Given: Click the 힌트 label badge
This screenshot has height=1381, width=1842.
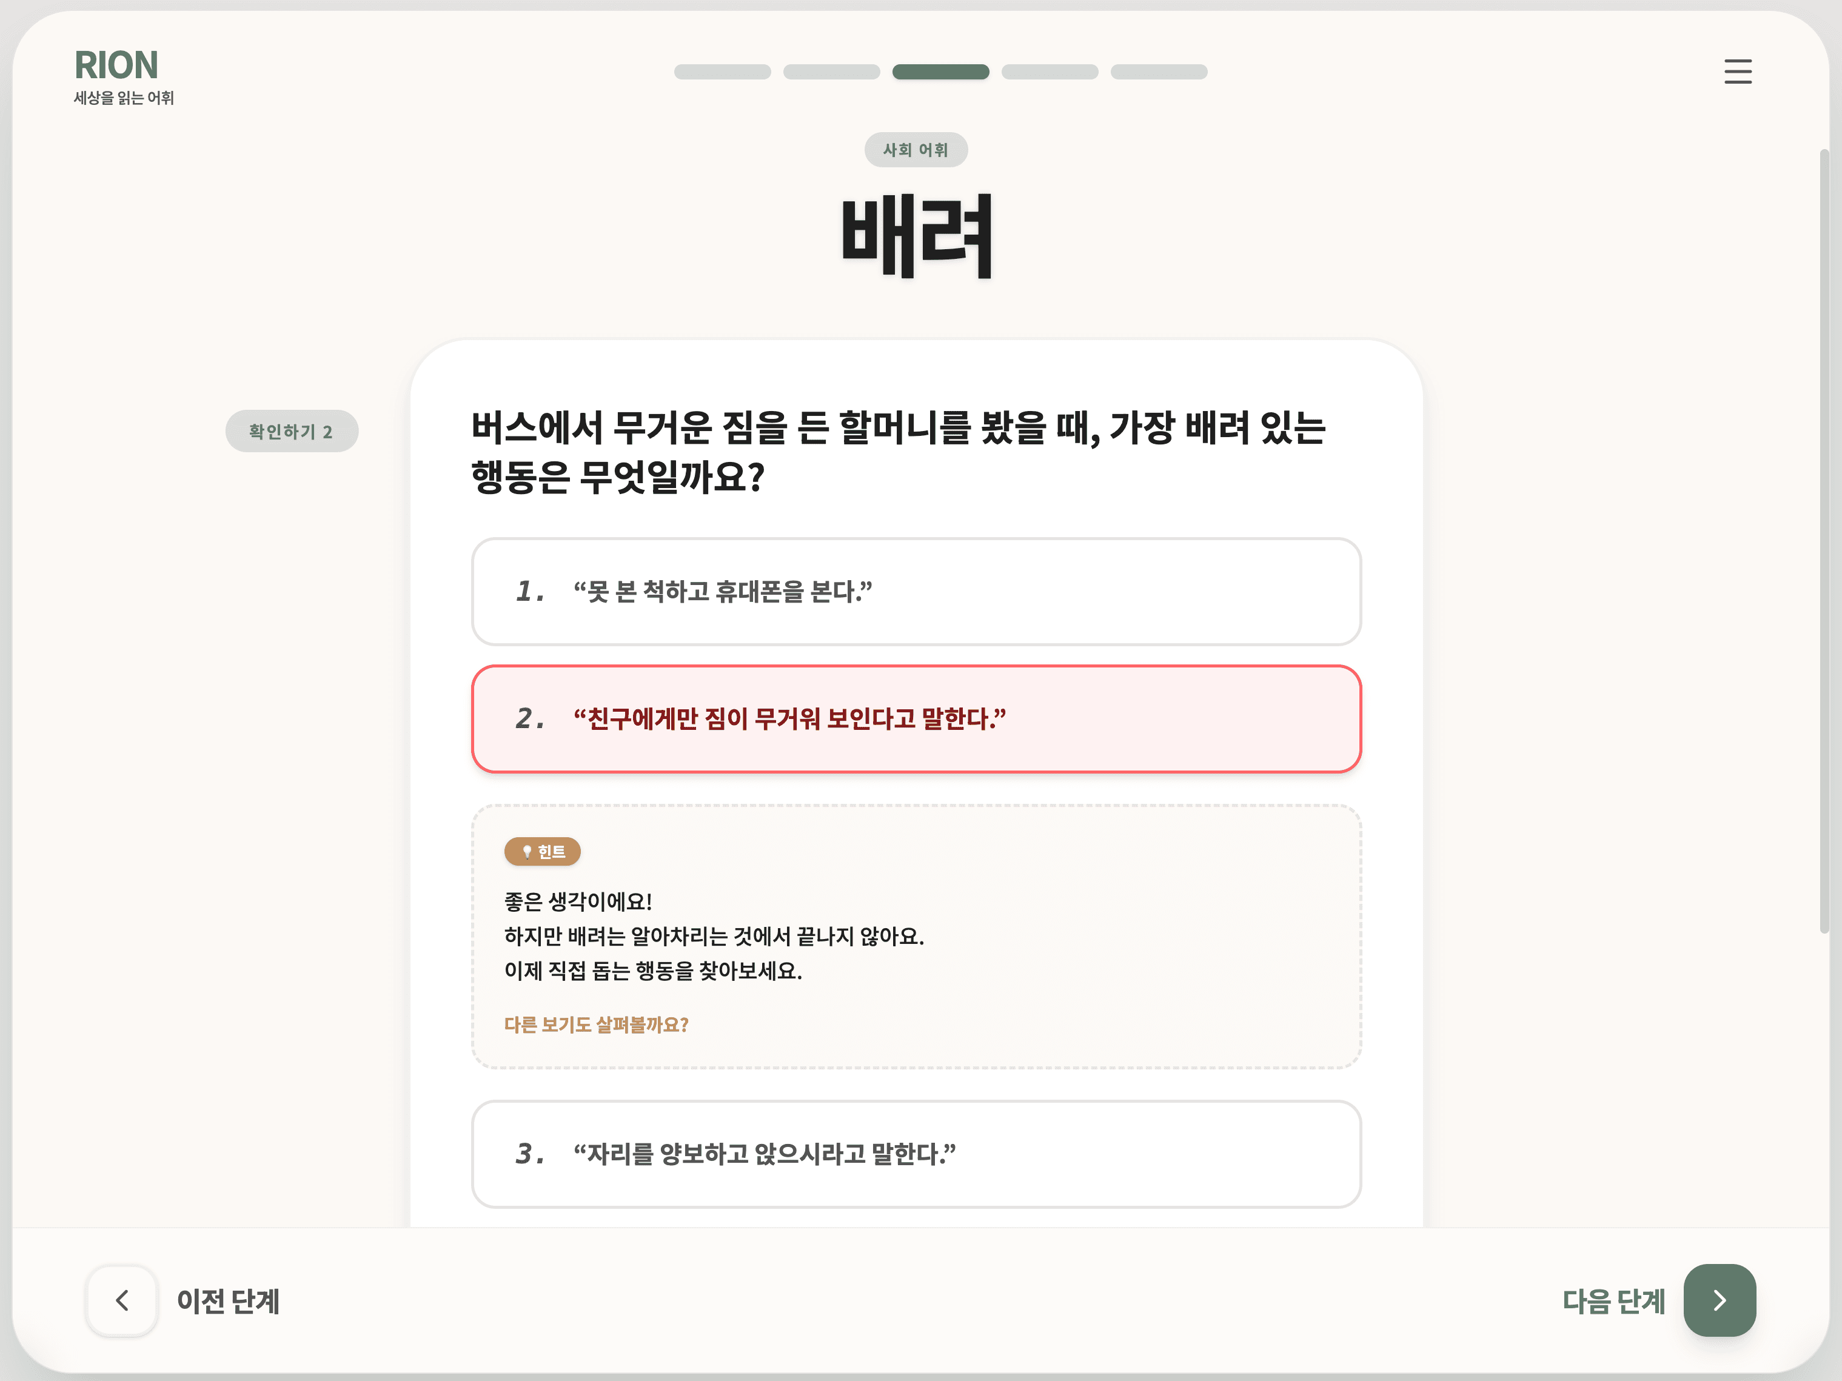Looking at the screenshot, I should click(x=542, y=852).
